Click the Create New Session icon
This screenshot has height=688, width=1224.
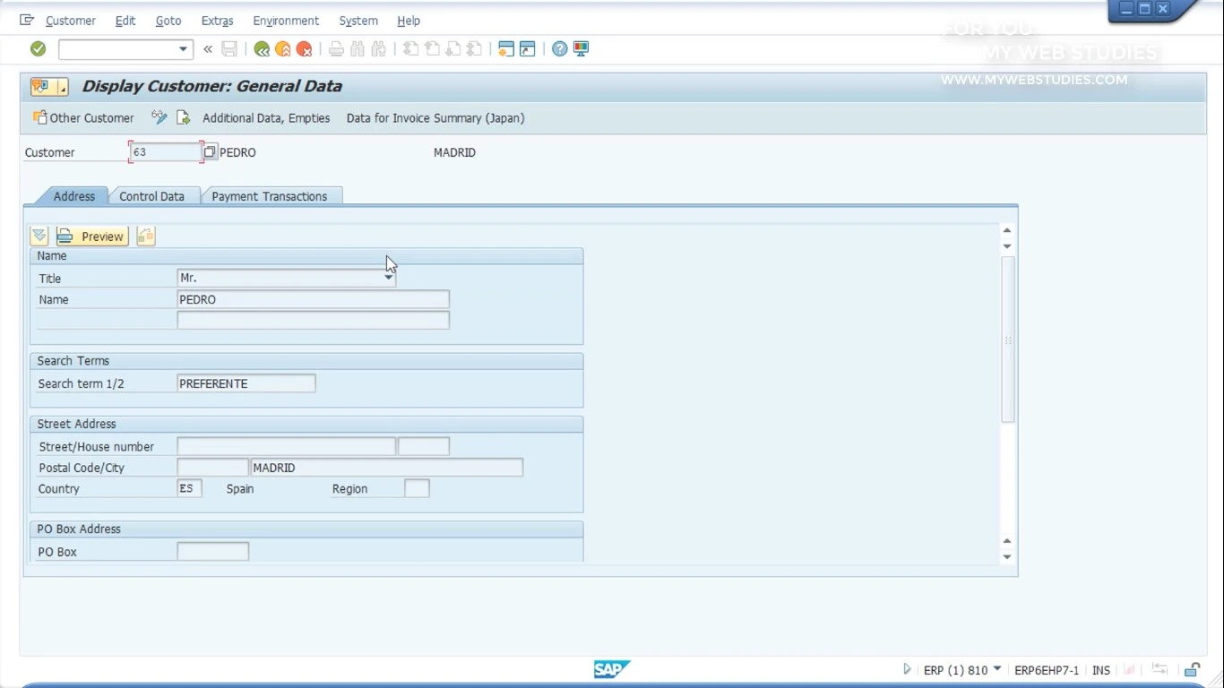point(506,49)
